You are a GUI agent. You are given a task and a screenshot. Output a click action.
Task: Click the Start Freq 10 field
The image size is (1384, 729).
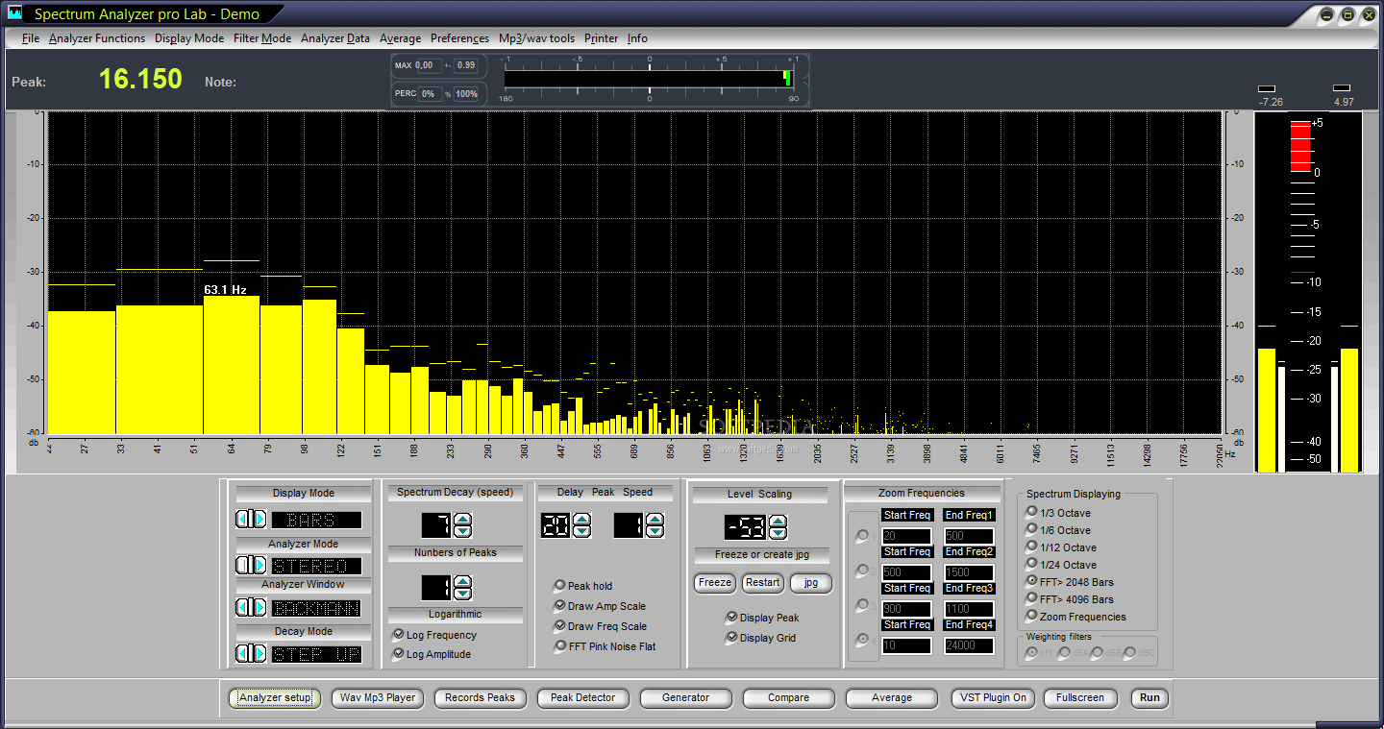point(907,645)
